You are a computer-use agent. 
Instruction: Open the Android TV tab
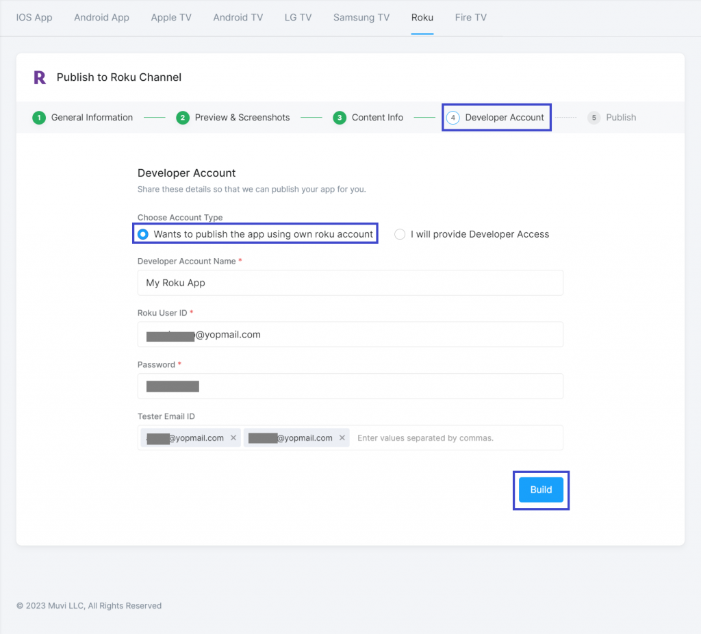(238, 17)
